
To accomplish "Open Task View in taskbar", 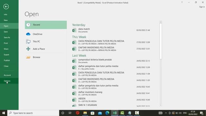I will (70, 113).
